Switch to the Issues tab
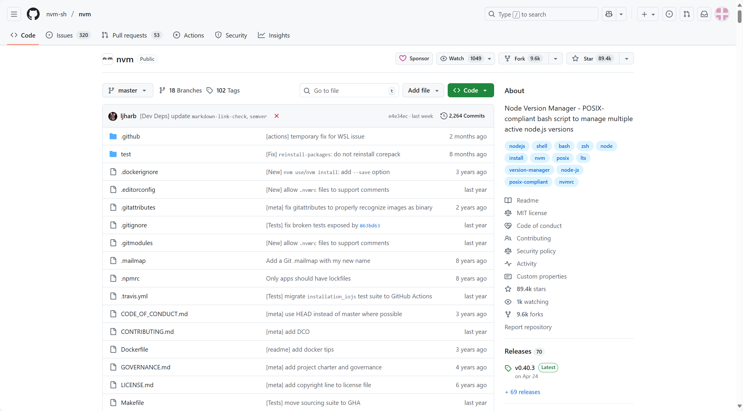This screenshot has height=411, width=743. tap(64, 35)
